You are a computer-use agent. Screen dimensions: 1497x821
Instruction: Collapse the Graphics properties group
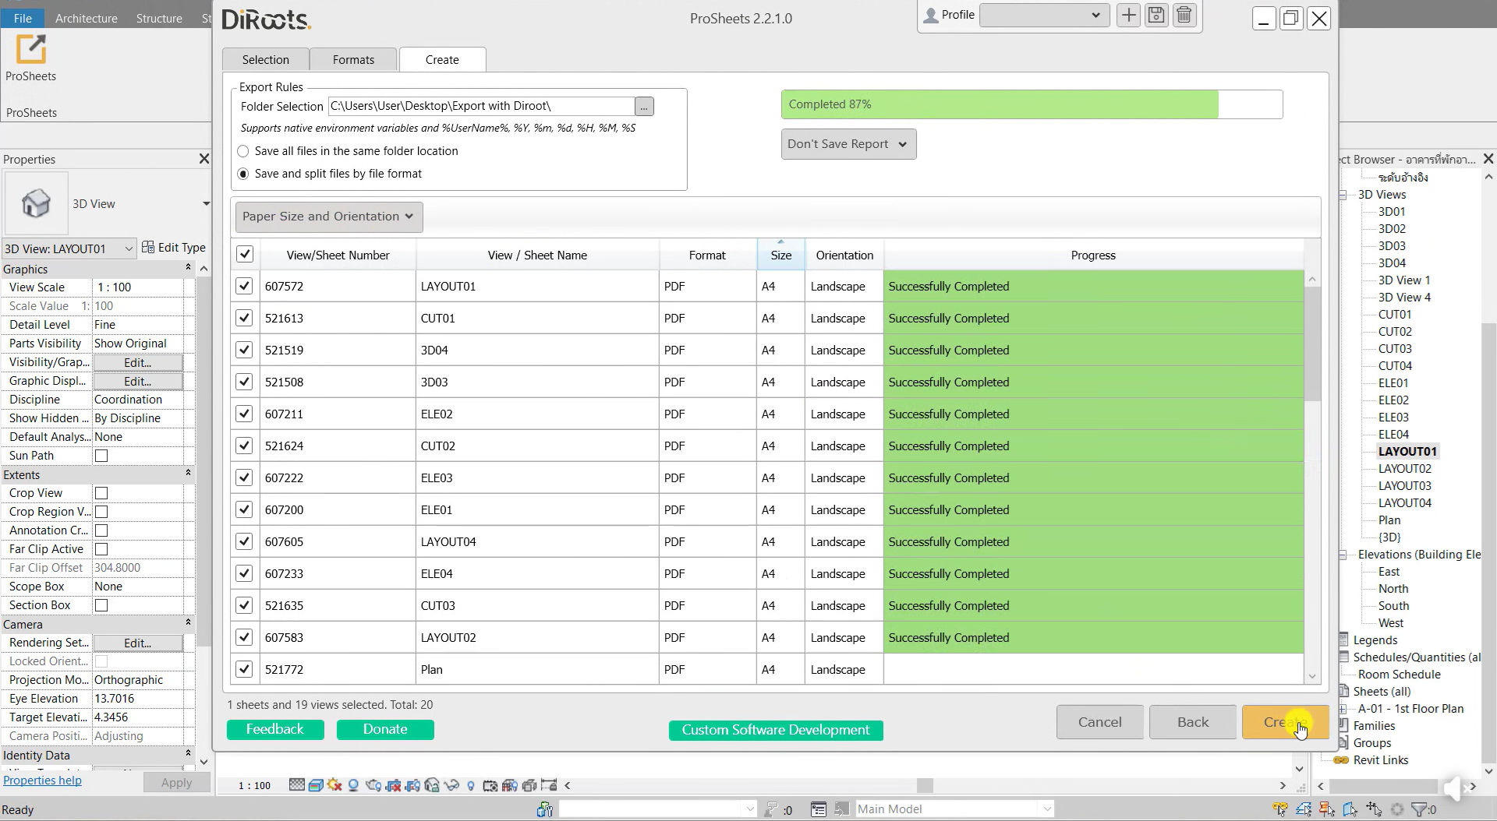pyautogui.click(x=188, y=268)
